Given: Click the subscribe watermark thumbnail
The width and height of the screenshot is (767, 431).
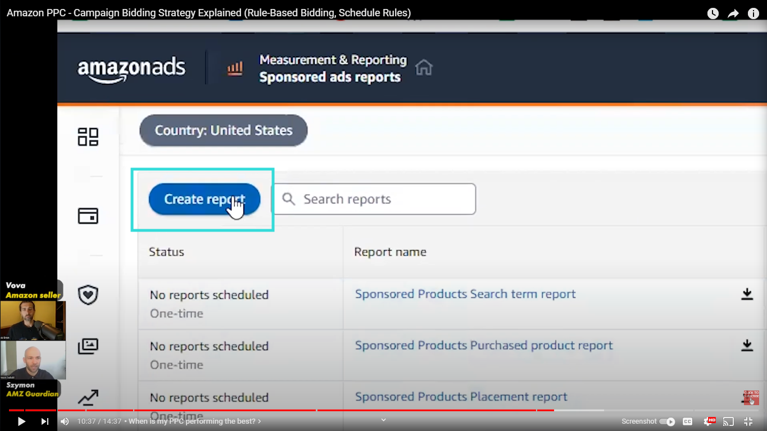Looking at the screenshot, I should pos(751,398).
